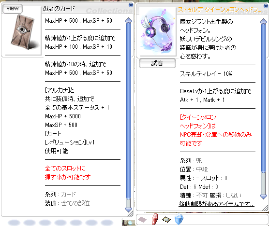Image resolution: width=269 pixels, height=226 pixels.
Task: Click the text 系列 : カード
Action: pos(60,195)
